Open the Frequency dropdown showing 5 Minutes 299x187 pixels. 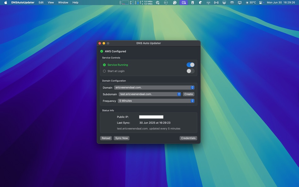[156, 101]
